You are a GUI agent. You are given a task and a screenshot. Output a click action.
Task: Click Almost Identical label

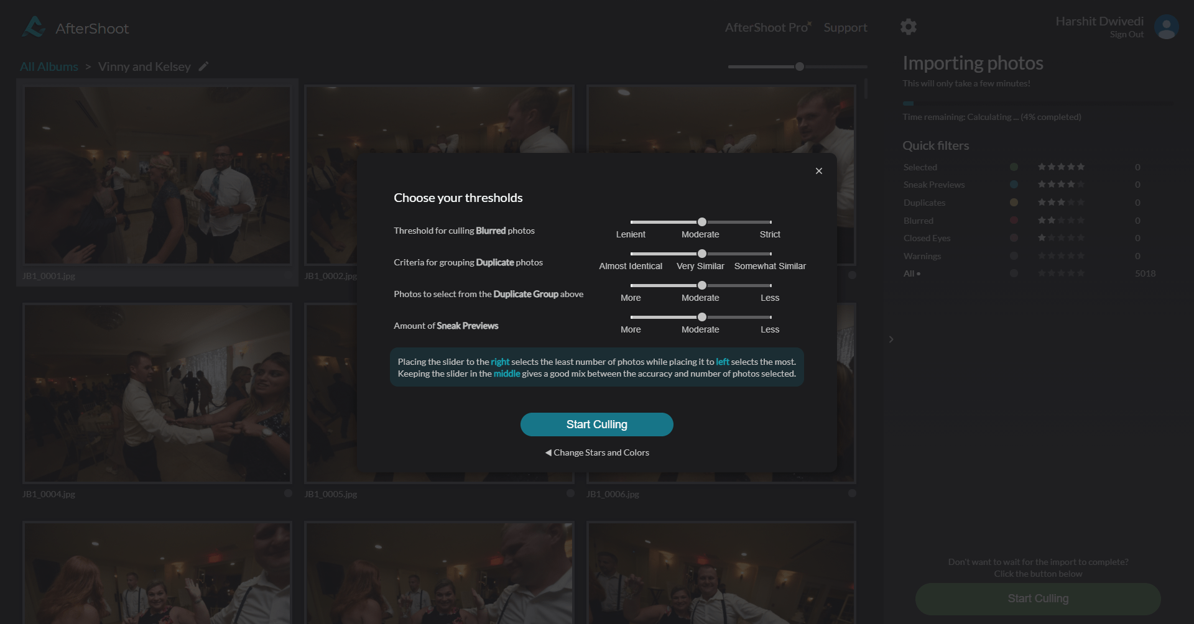click(x=631, y=266)
